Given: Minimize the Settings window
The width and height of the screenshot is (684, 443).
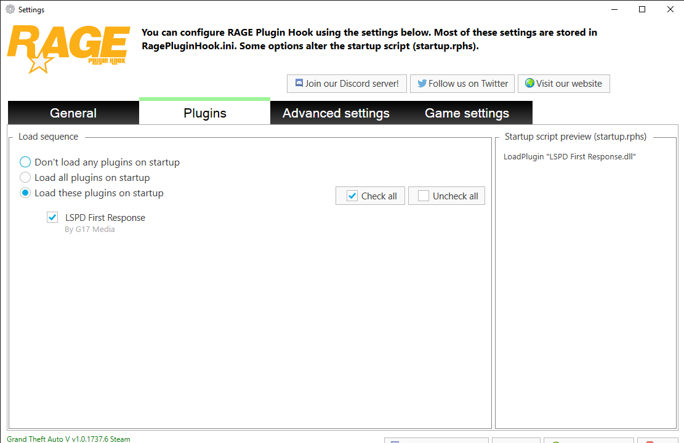Looking at the screenshot, I should point(614,9).
